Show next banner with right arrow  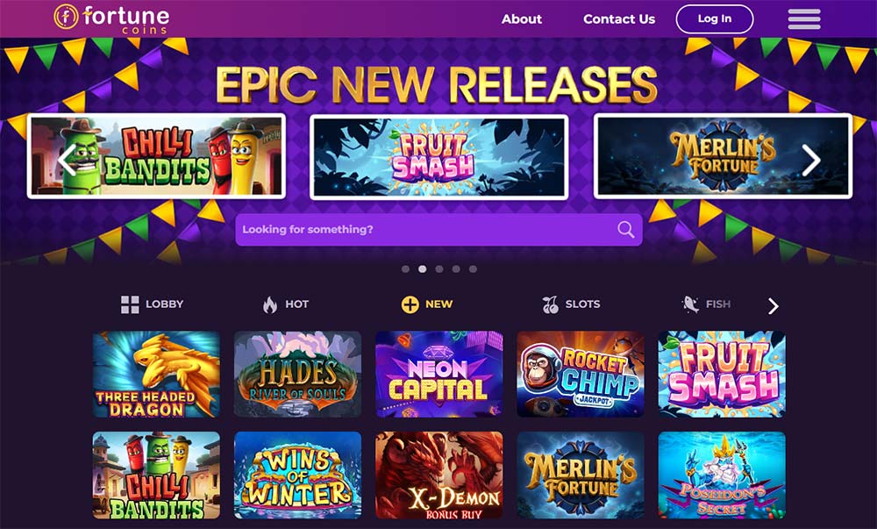[811, 160]
